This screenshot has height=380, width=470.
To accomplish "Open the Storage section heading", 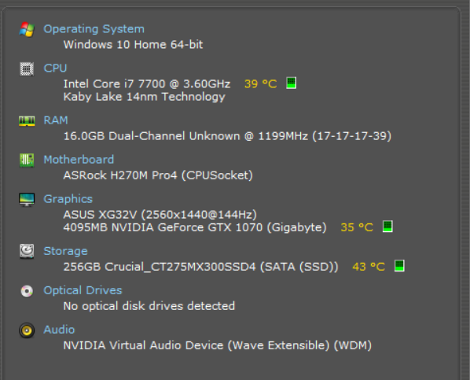I will (x=66, y=251).
